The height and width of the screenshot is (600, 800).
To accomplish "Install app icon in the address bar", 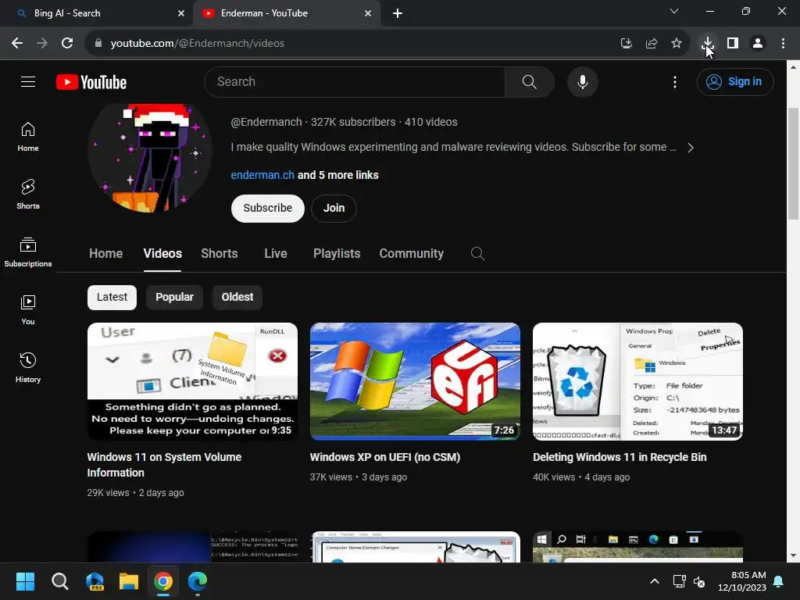I will (x=626, y=43).
